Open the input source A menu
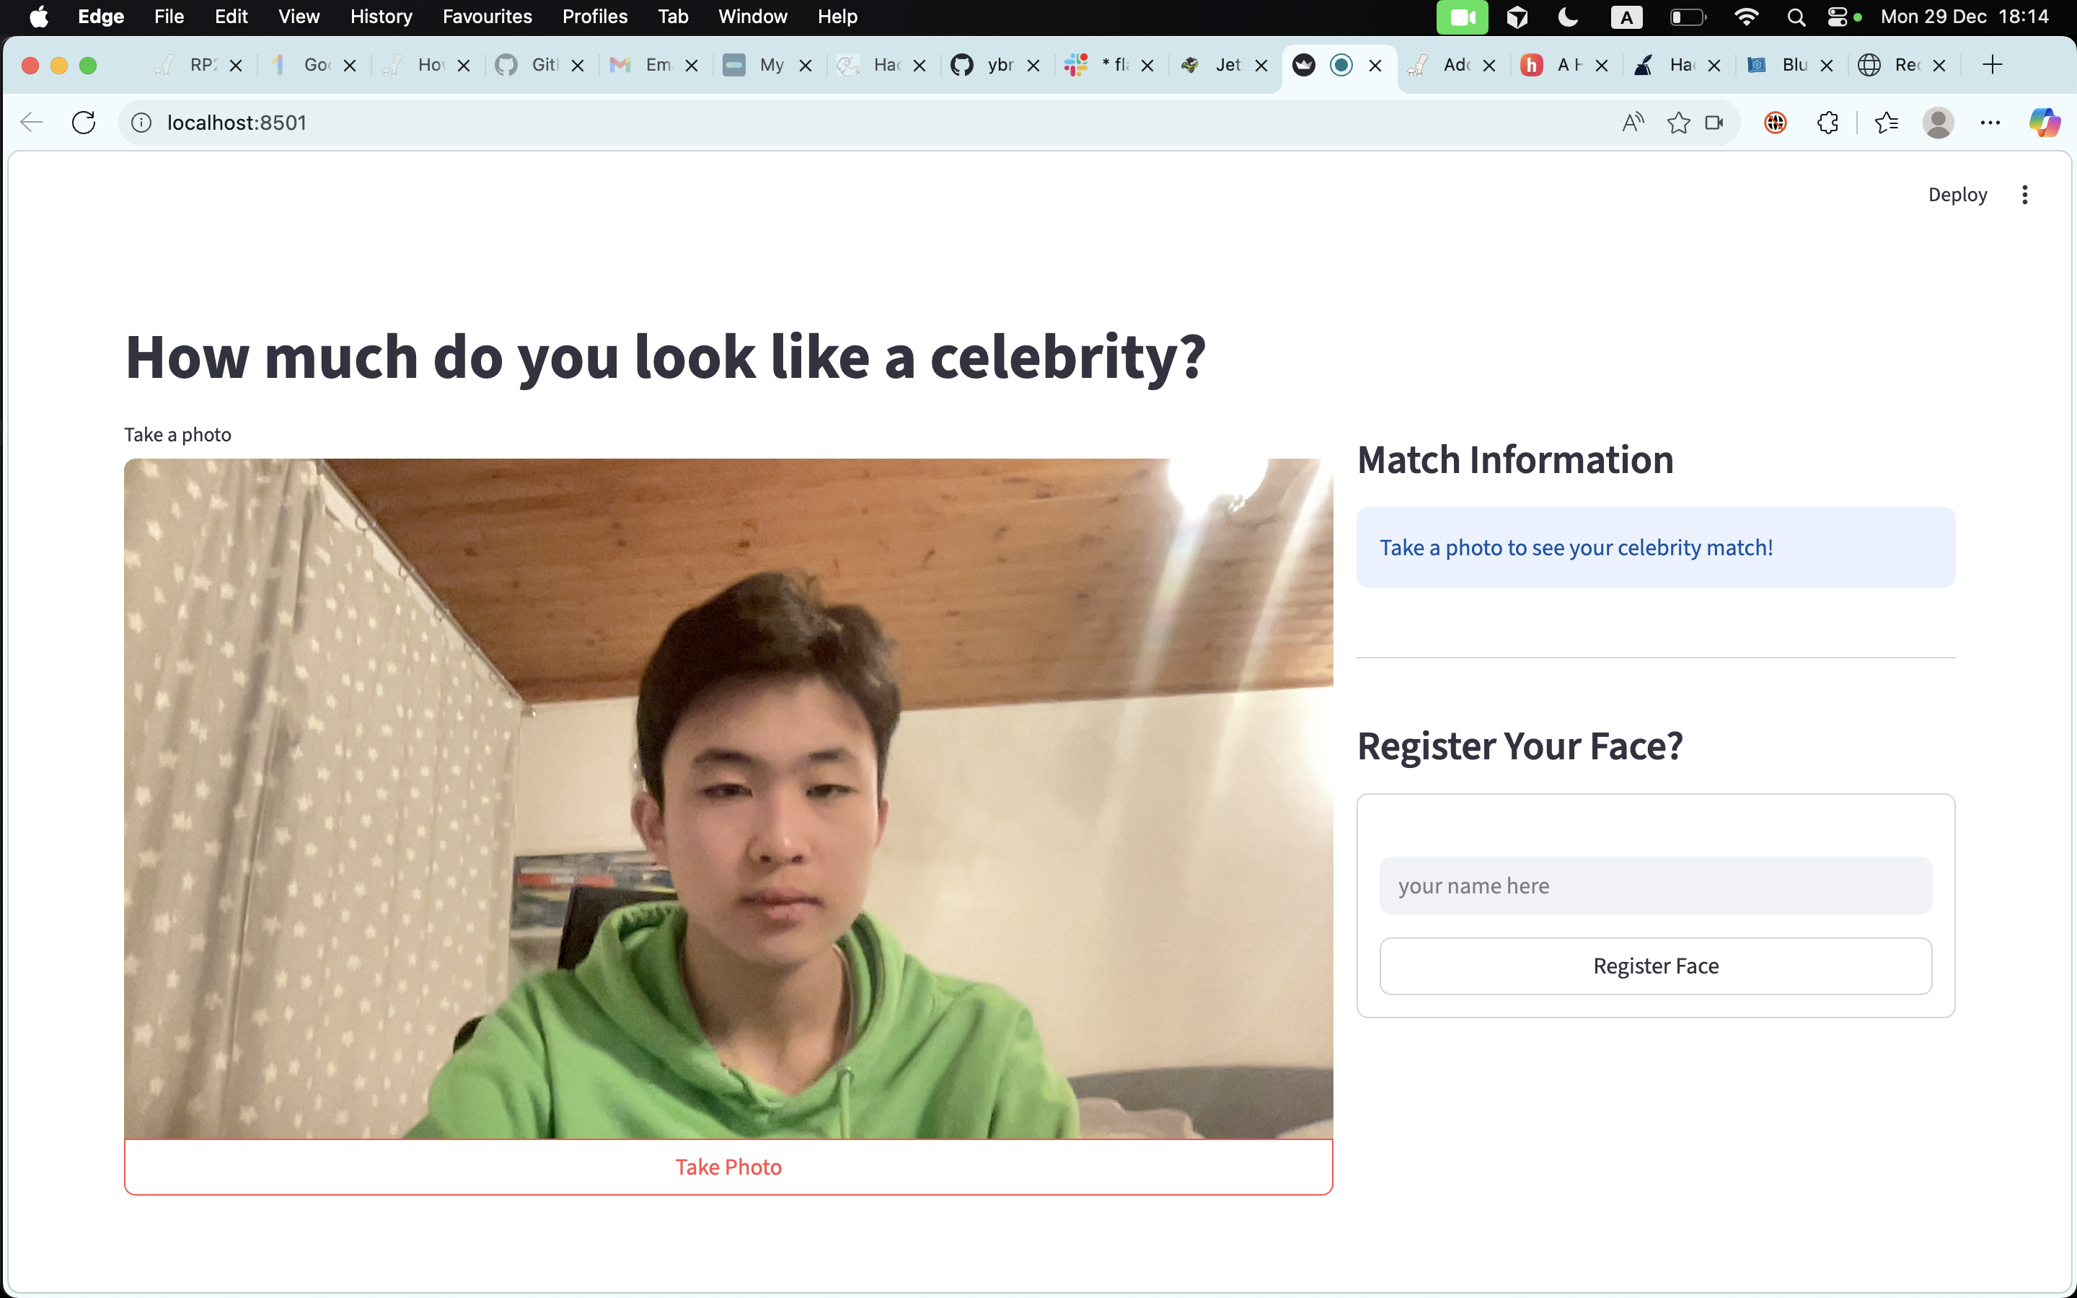The image size is (2077, 1298). click(1626, 17)
